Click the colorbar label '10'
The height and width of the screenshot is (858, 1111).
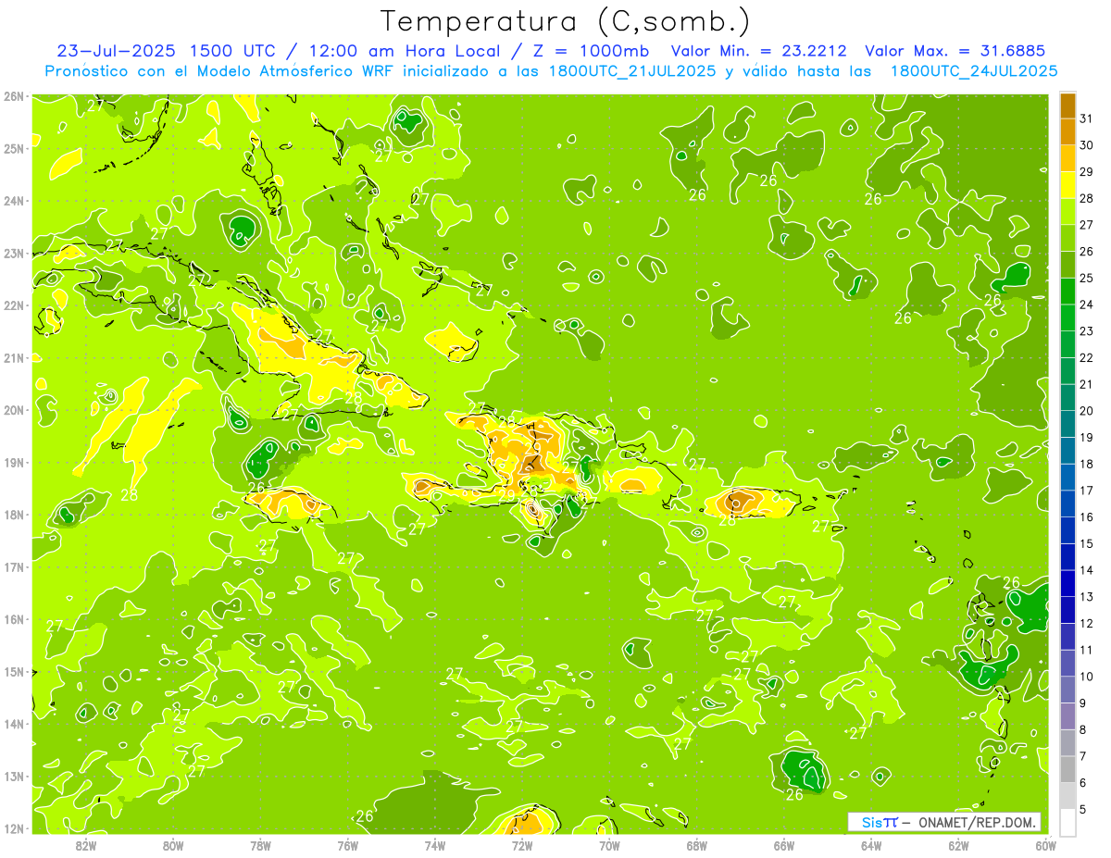[1087, 677]
